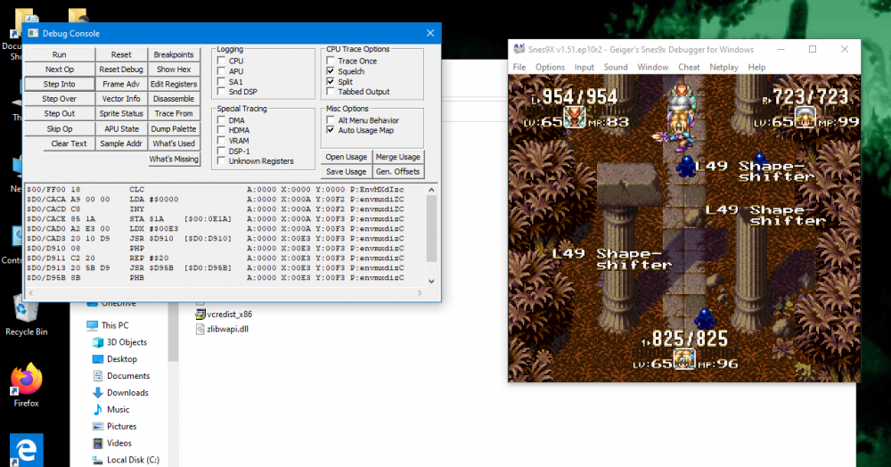Click the trace log scroll-down arrow
Image resolution: width=891 pixels, height=467 pixels.
click(x=431, y=281)
